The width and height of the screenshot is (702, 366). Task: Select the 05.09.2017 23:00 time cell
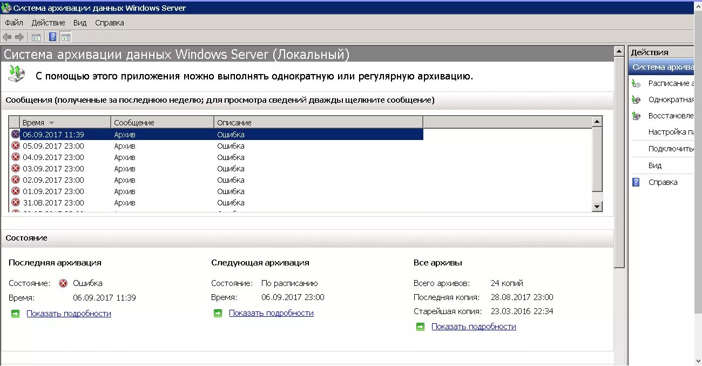(53, 145)
